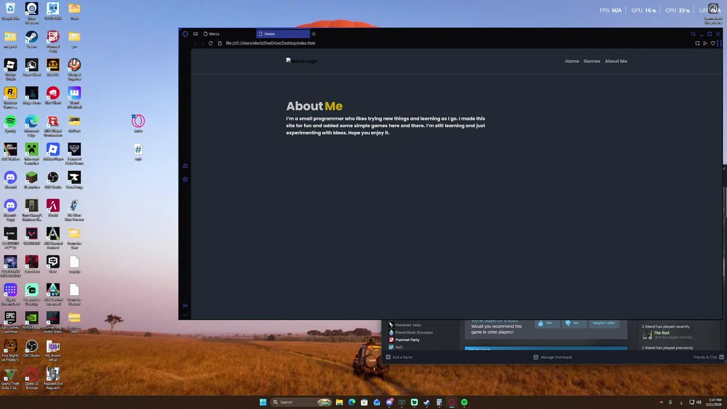727x409 pixels.
Task: Click the taskbar Search box
Action: click(x=301, y=402)
